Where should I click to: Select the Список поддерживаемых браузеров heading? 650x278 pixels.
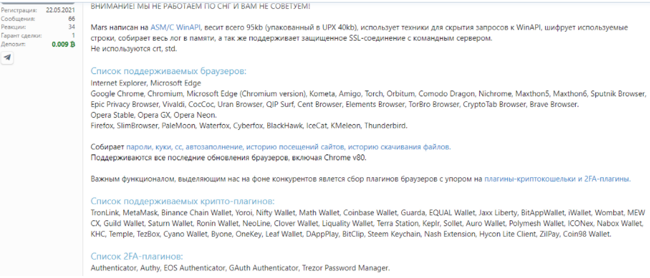168,72
